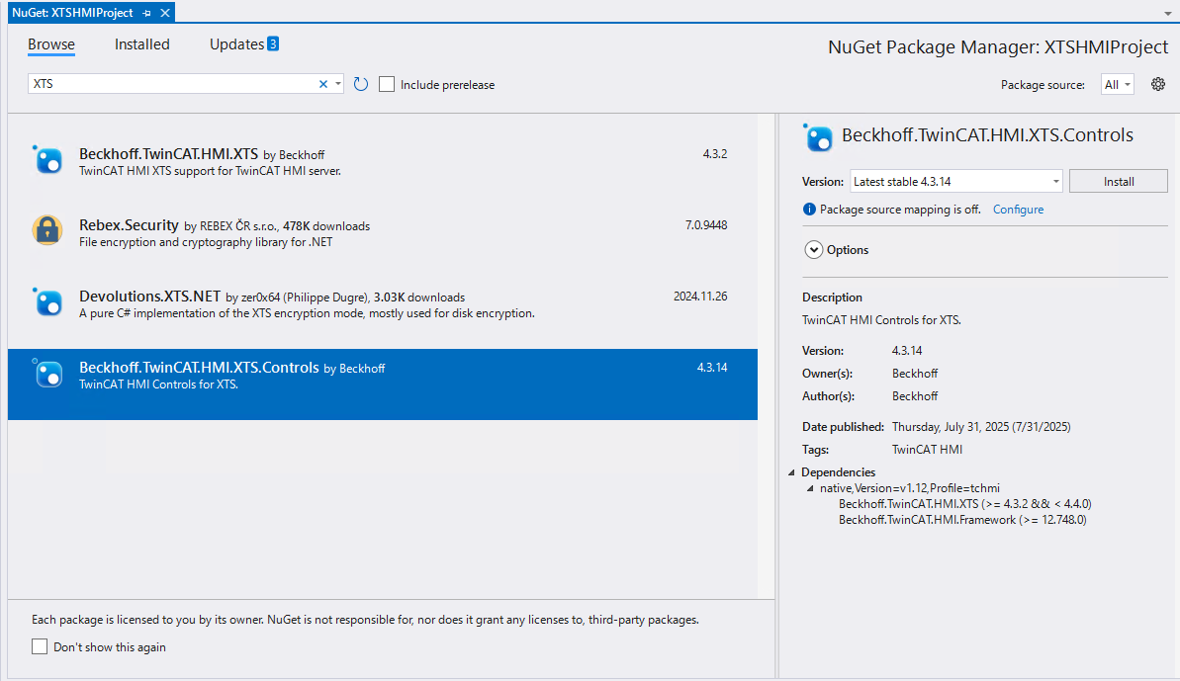This screenshot has height=681, width=1180.
Task: Expand the Options section
Action: tap(814, 250)
